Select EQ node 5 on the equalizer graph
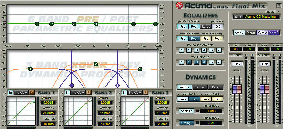Screen dimensions: 283x129 click(x=133, y=24)
